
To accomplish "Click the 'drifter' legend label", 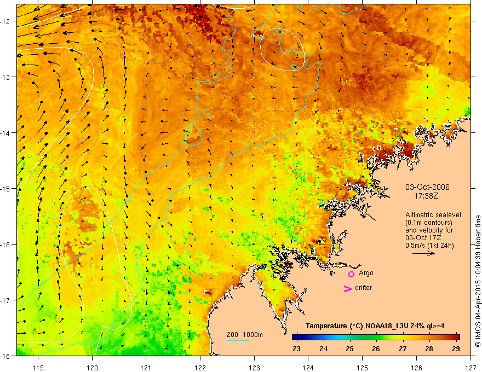I will (x=363, y=288).
